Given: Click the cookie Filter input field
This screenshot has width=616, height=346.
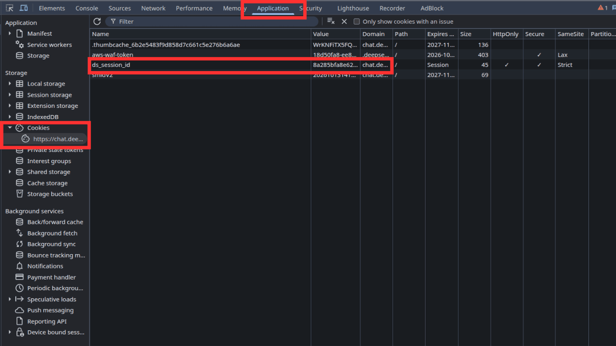Looking at the screenshot, I should point(212,22).
